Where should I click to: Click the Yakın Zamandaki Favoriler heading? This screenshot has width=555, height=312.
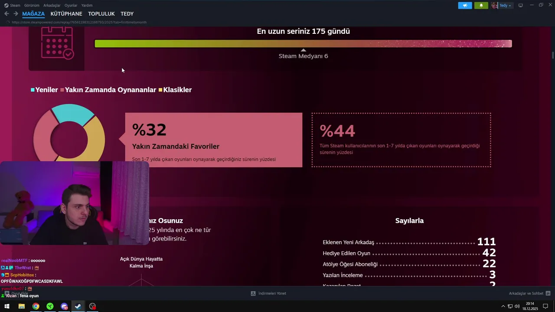[x=176, y=146]
